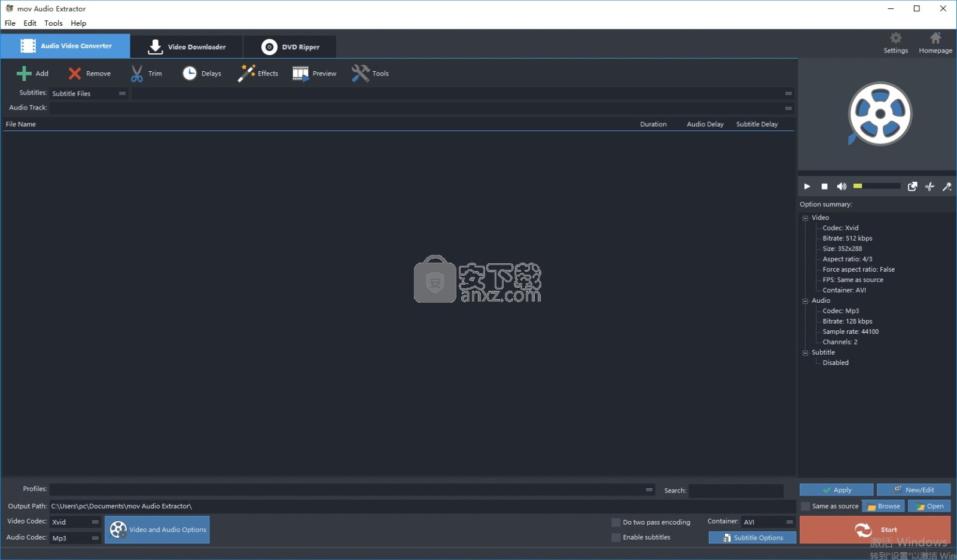
Task: Open the Tools wrench icon in toolbar
Action: (x=361, y=73)
